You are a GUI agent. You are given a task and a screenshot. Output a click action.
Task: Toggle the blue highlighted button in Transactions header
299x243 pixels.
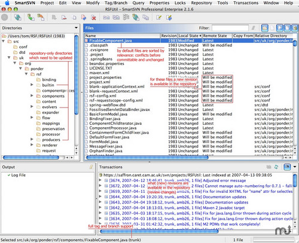(x=287, y=167)
